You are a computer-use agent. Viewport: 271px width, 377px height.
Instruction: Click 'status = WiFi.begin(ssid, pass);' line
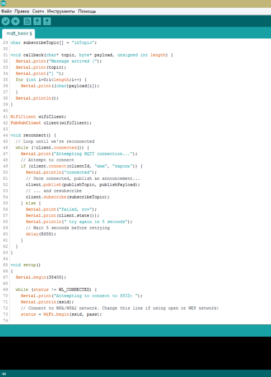[x=61, y=314]
